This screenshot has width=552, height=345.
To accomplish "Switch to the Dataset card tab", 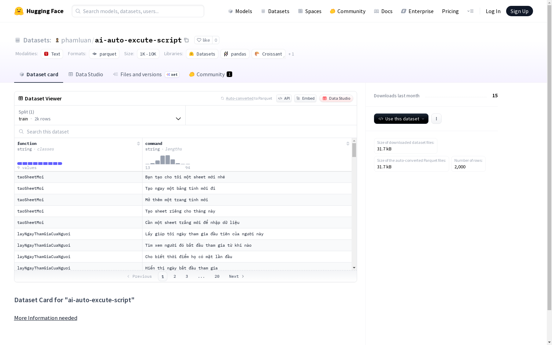I will point(39,75).
